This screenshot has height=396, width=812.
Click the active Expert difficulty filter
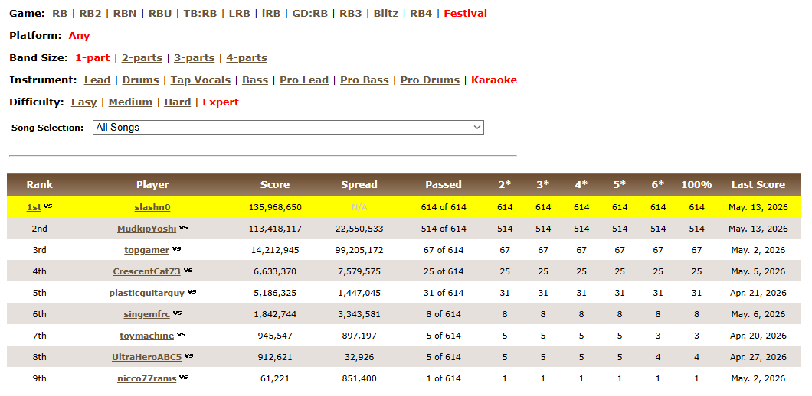coord(221,102)
